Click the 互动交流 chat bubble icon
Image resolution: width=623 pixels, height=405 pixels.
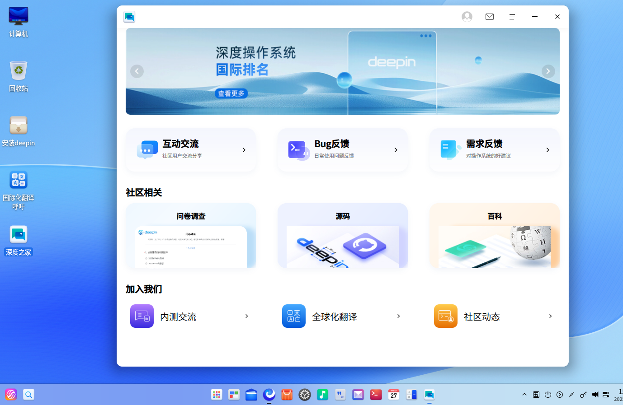pyautogui.click(x=147, y=150)
